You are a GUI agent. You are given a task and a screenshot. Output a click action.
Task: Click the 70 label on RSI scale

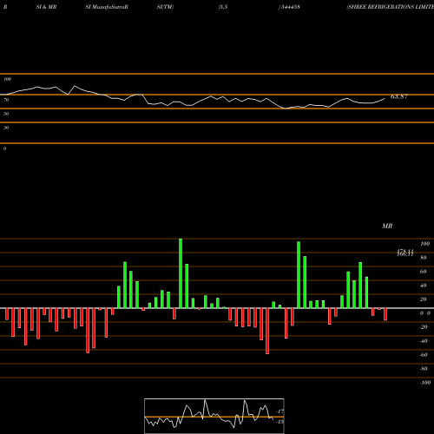tap(6, 100)
